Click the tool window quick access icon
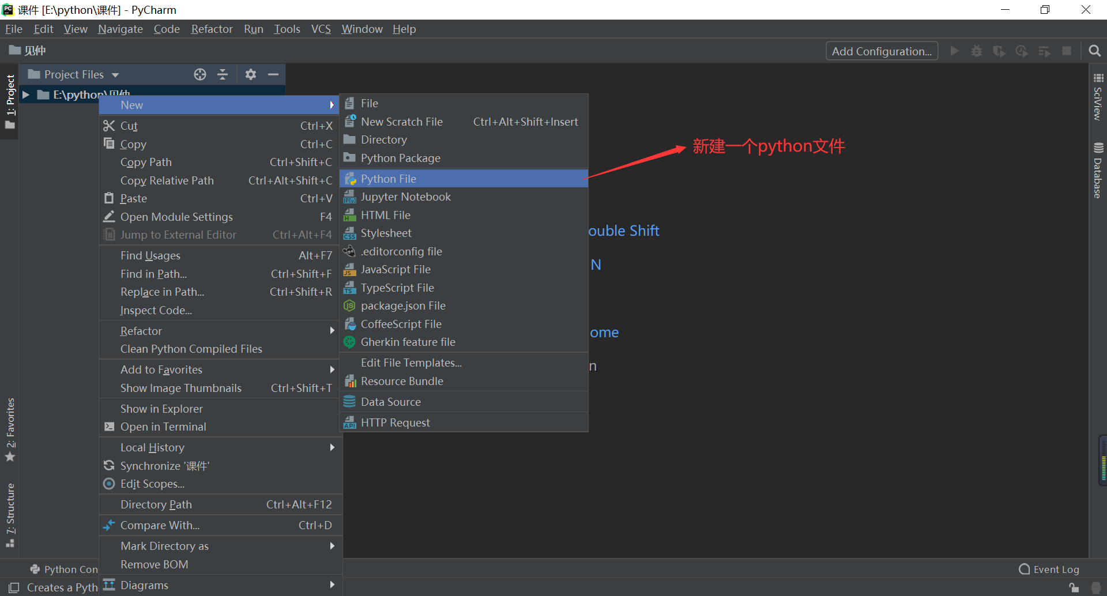This screenshot has width=1107, height=596. [x=14, y=587]
